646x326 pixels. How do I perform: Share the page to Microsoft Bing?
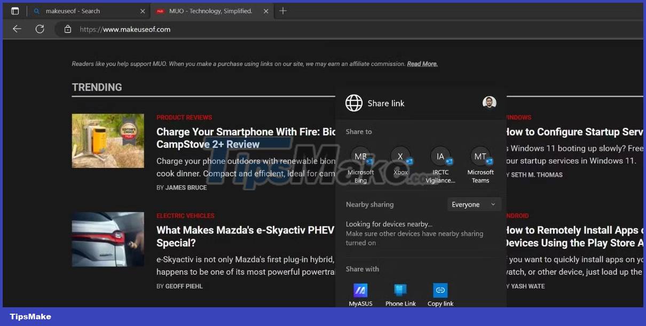(x=360, y=157)
